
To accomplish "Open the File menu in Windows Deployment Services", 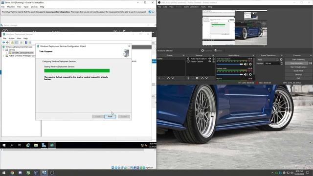I will point(4,38).
